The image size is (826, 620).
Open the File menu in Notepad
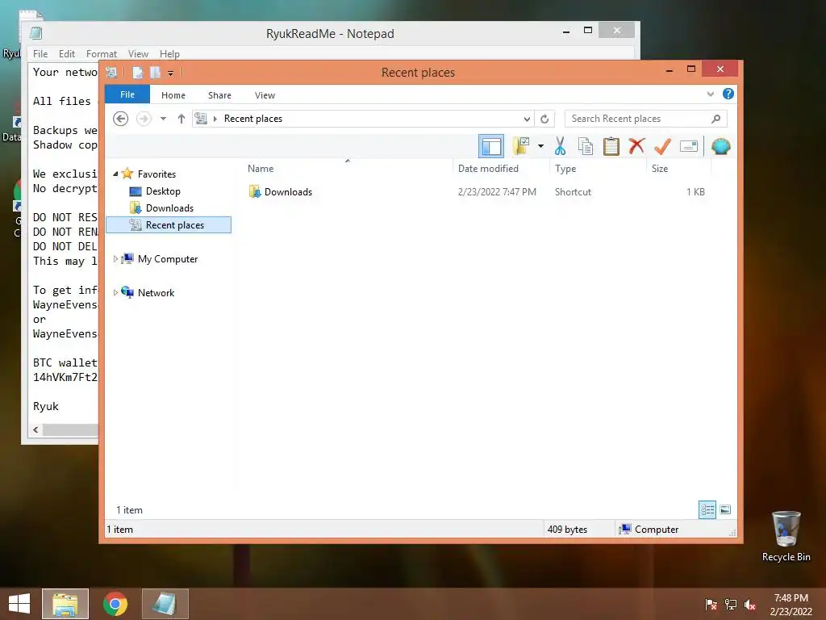click(x=40, y=54)
